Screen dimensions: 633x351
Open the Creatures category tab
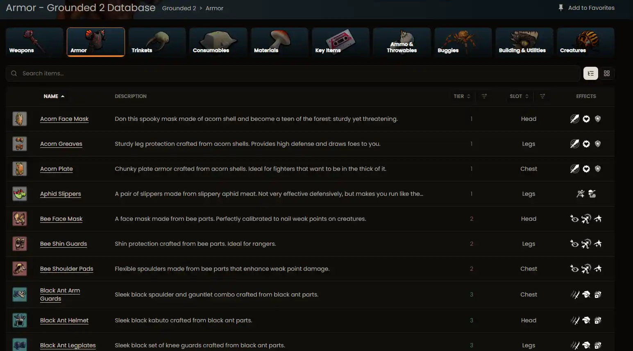click(x=585, y=42)
